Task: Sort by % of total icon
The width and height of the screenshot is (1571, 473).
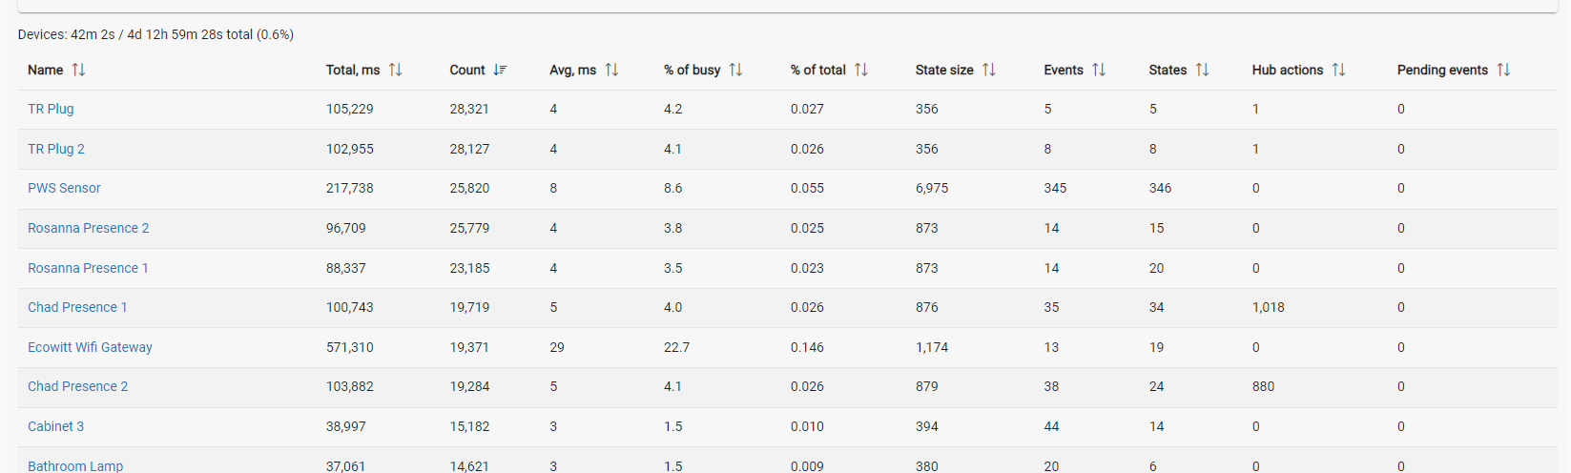Action: [861, 70]
